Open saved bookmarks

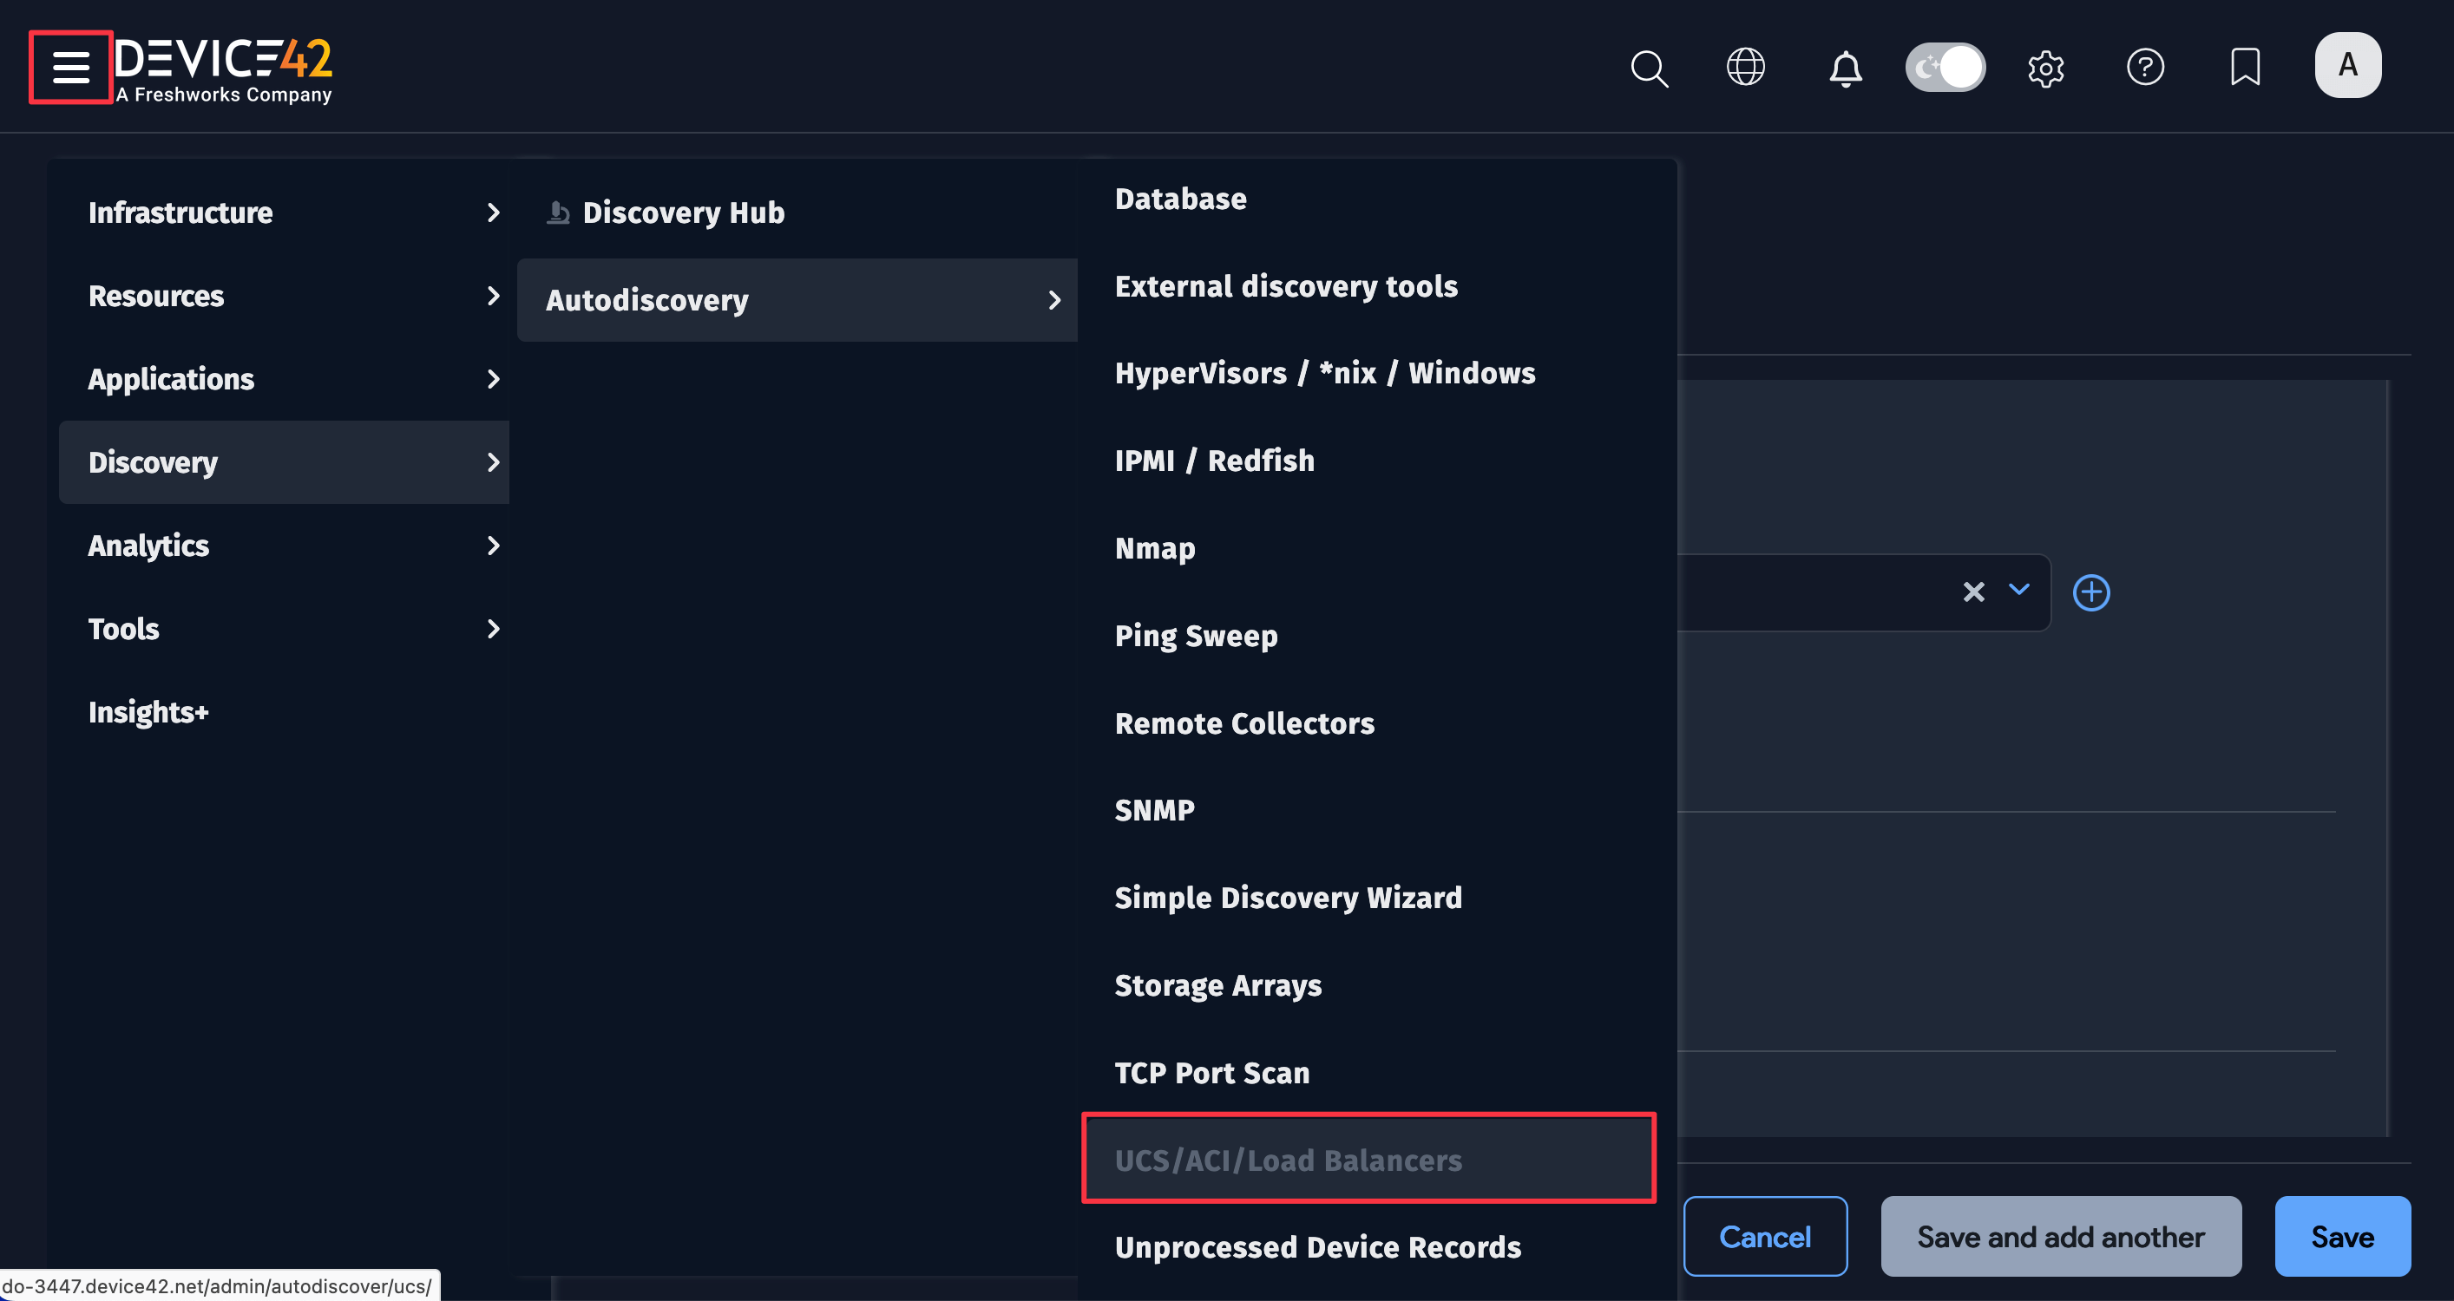click(x=2246, y=66)
